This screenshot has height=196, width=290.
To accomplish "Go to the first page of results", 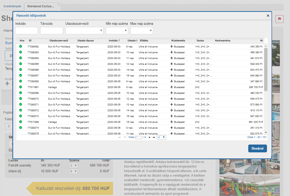I will point(119,137).
